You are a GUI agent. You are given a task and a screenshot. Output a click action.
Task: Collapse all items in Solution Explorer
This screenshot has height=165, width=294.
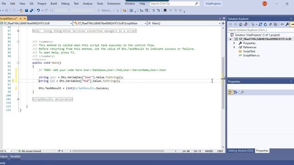click(x=271, y=24)
